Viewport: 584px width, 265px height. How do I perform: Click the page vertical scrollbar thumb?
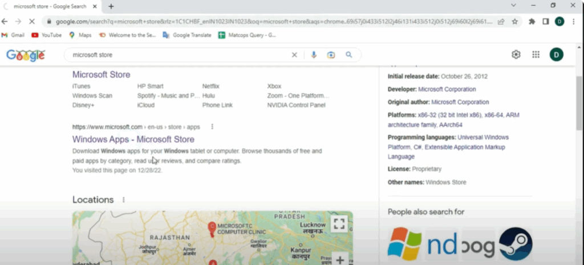579,103
